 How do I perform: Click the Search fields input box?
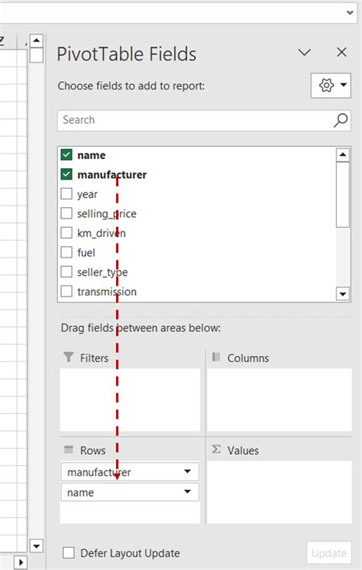pyautogui.click(x=204, y=120)
